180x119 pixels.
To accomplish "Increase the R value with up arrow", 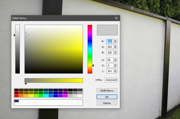I will 115,40.
